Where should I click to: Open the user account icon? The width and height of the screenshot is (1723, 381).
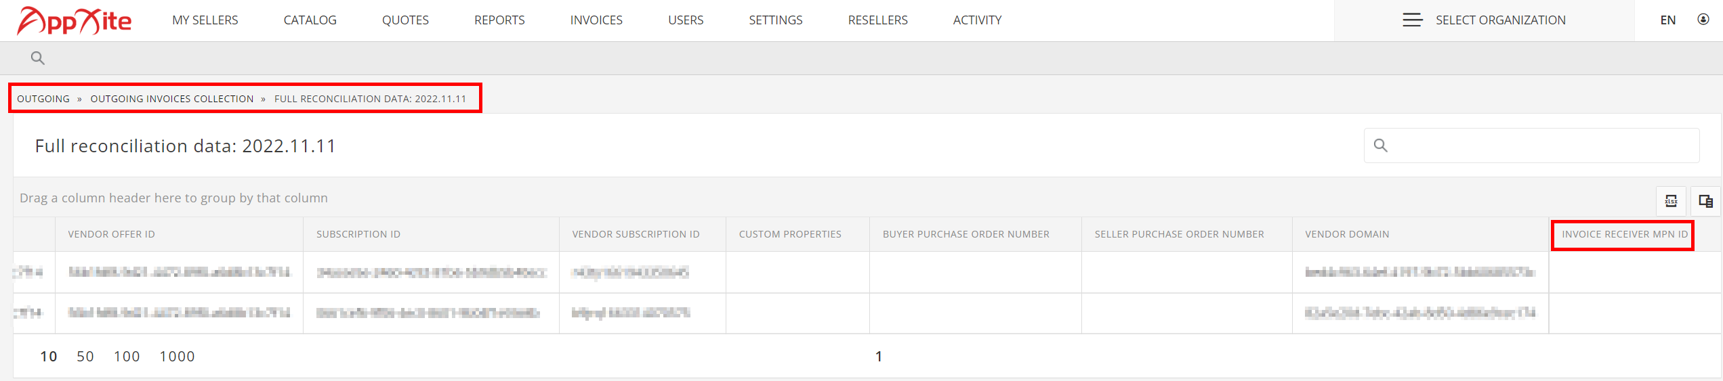(1703, 20)
